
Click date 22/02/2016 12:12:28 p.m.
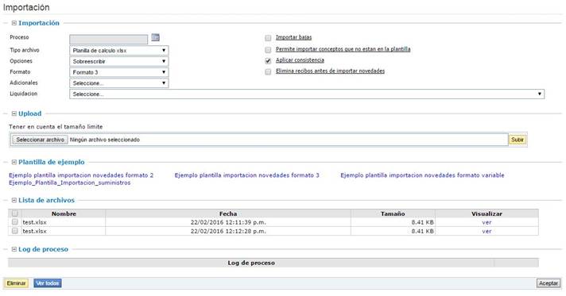pyautogui.click(x=228, y=232)
